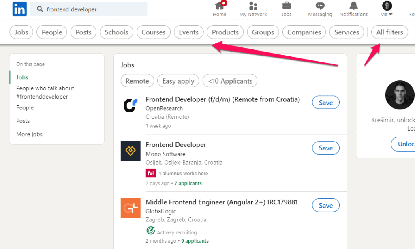Click the Jobs heading of results card
This screenshot has height=249, width=415.
(127, 65)
